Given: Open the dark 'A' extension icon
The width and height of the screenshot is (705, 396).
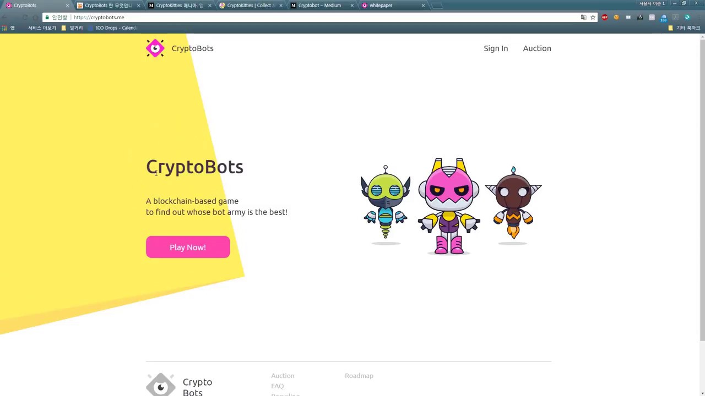Looking at the screenshot, I should 640,18.
